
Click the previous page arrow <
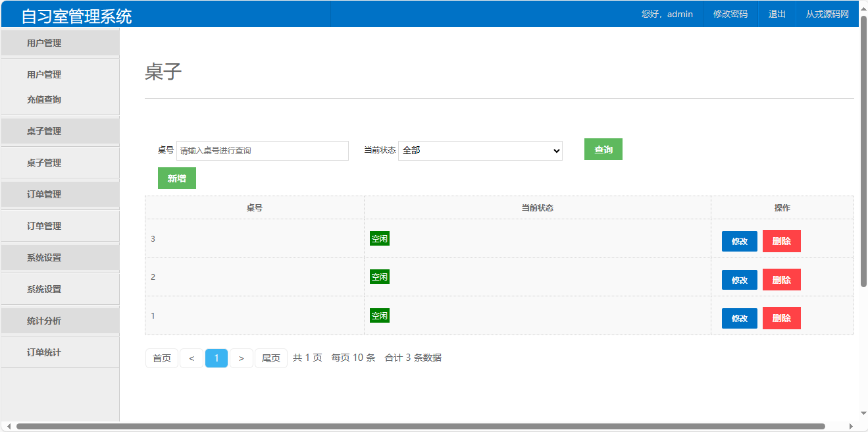(x=191, y=358)
